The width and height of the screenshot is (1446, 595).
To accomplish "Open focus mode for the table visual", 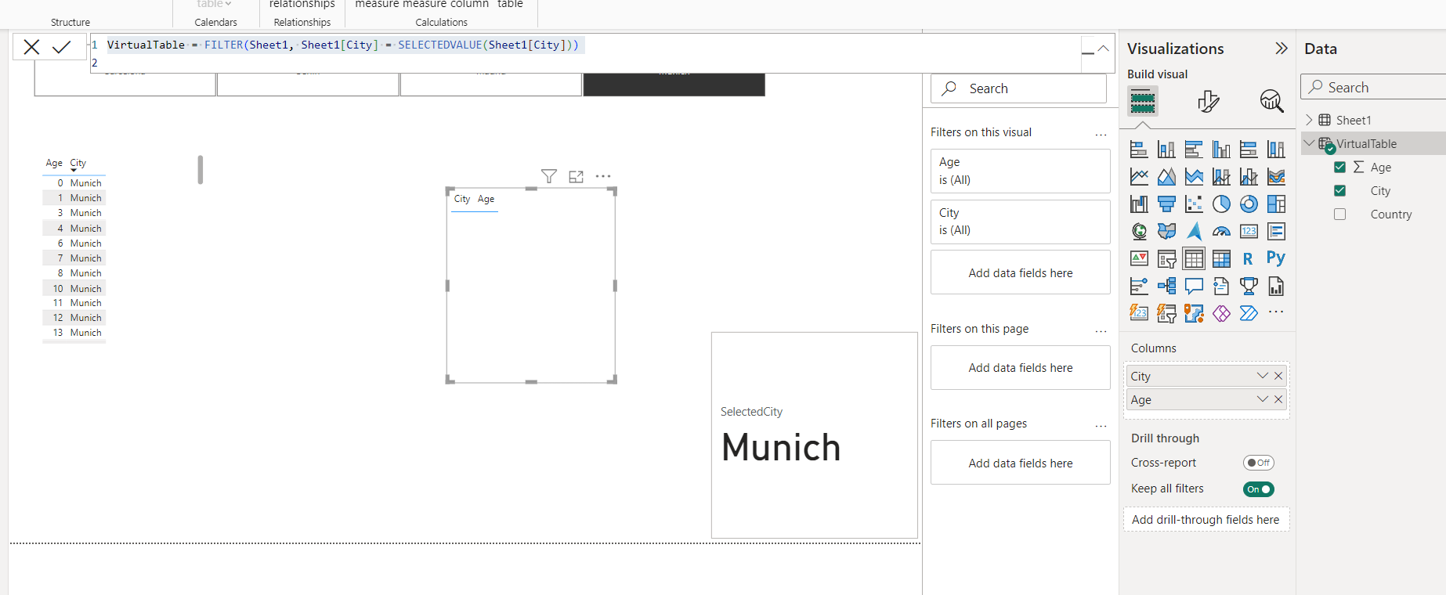I will coord(576,176).
